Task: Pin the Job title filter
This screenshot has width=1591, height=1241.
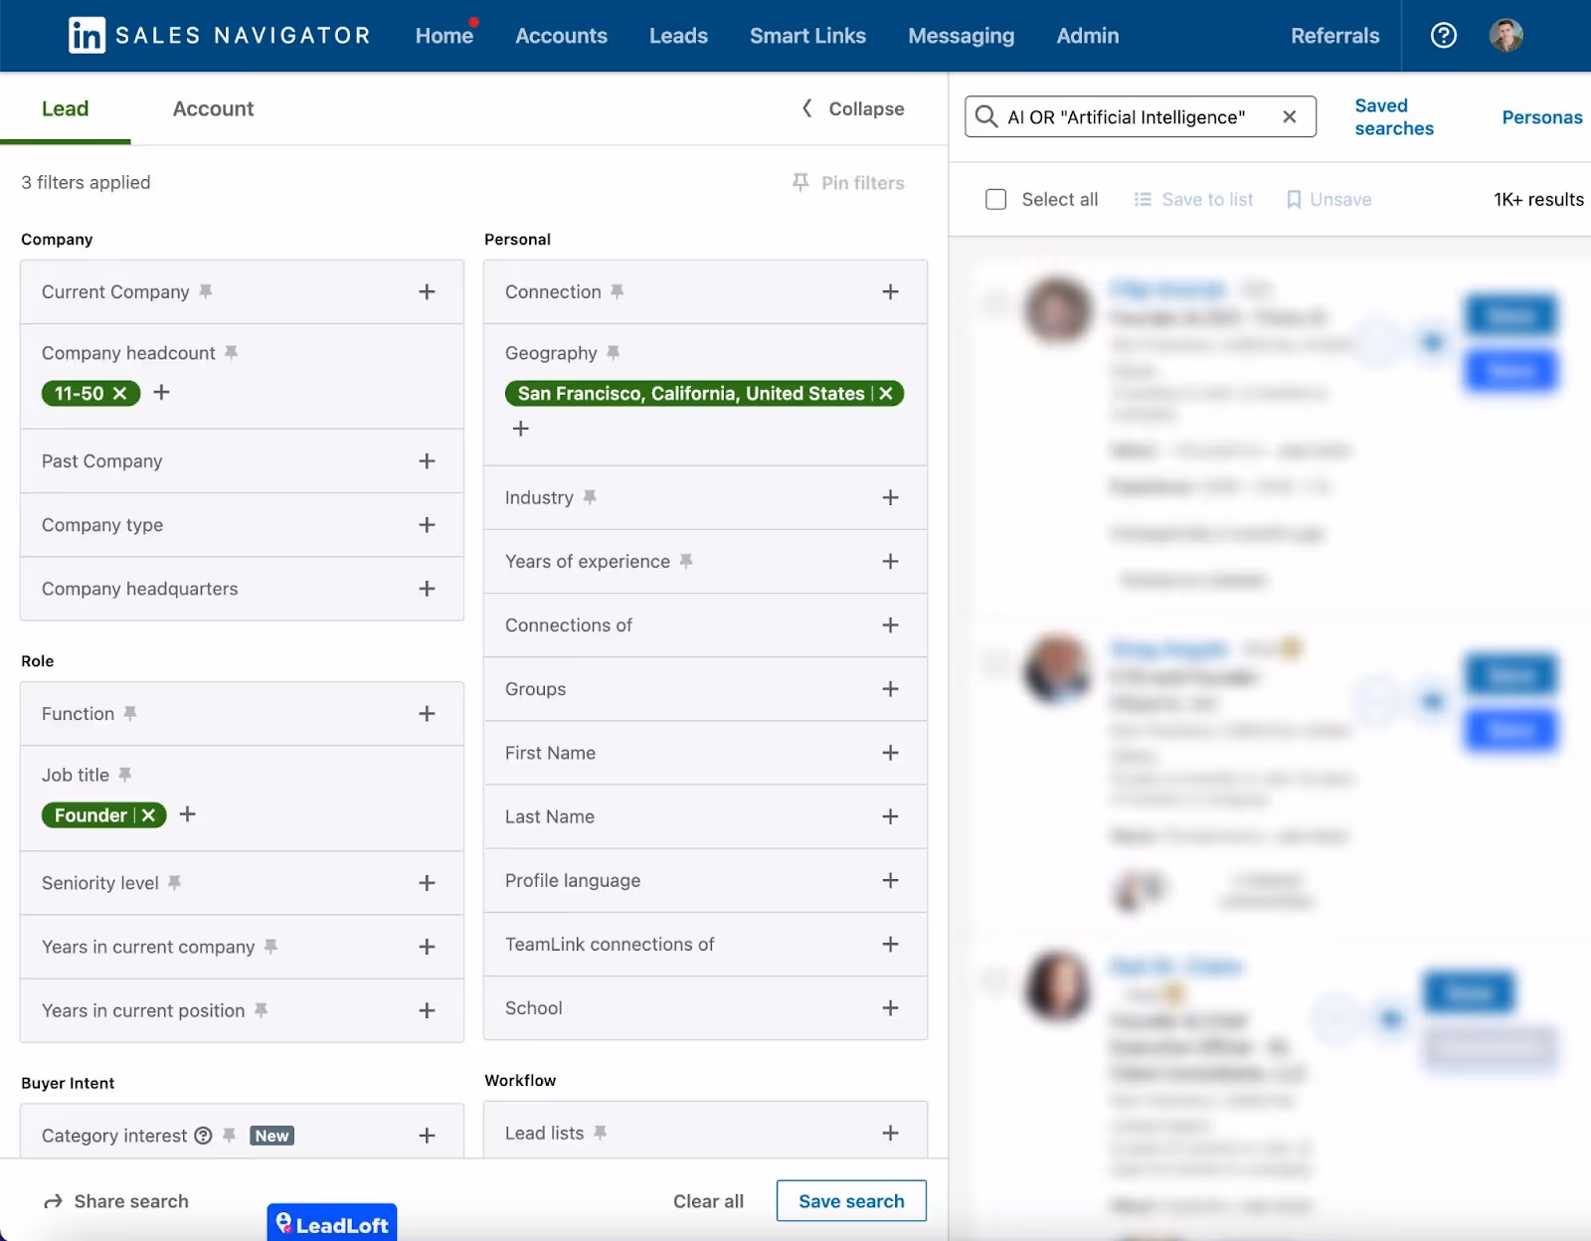Action: click(124, 775)
